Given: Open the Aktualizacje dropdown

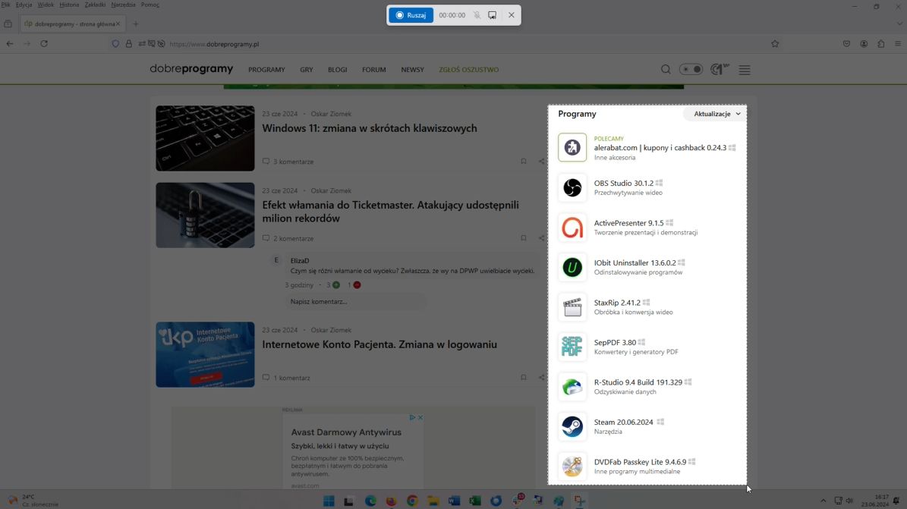Looking at the screenshot, I should (714, 113).
